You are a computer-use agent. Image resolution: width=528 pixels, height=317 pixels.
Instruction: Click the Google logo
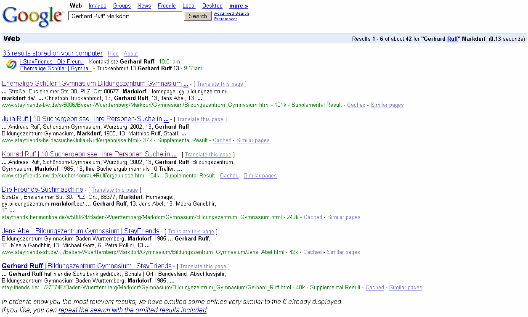[x=33, y=16]
